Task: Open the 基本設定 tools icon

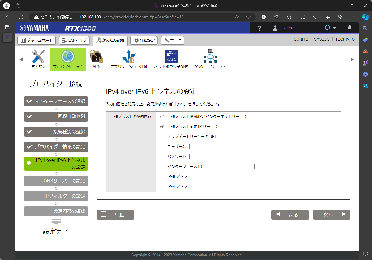Action: point(38,57)
